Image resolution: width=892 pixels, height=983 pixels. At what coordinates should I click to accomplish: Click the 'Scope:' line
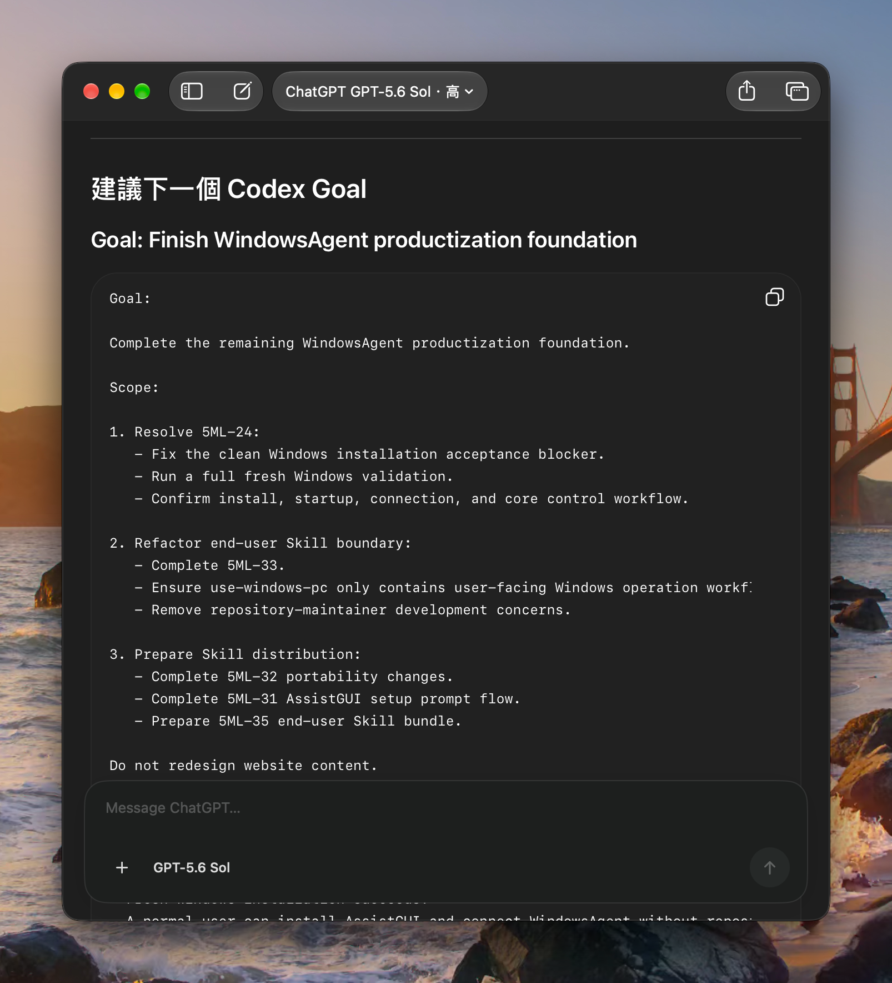(x=134, y=388)
